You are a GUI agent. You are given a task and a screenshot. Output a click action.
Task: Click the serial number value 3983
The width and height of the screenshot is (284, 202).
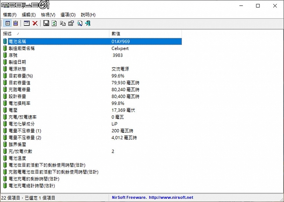pyautogui.click(x=118, y=55)
